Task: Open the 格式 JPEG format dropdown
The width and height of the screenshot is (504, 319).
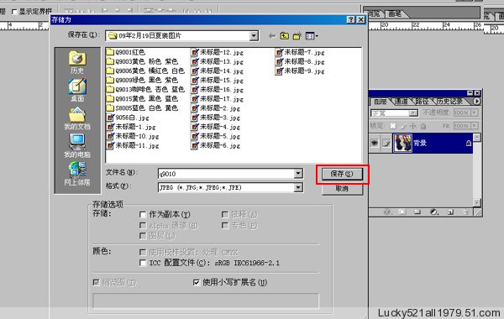Action: (x=298, y=187)
